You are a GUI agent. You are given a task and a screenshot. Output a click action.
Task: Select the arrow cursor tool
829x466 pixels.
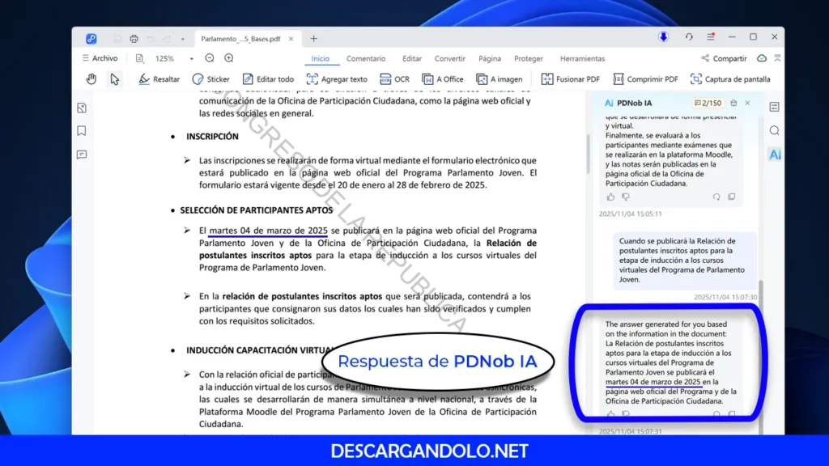pyautogui.click(x=115, y=78)
